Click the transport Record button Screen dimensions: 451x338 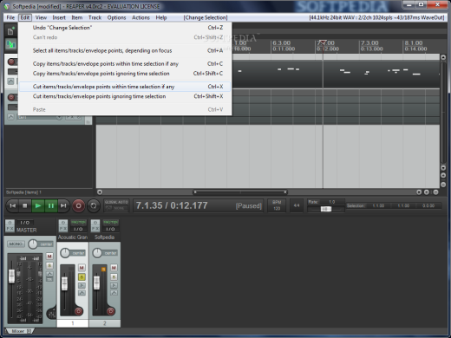tap(78, 205)
